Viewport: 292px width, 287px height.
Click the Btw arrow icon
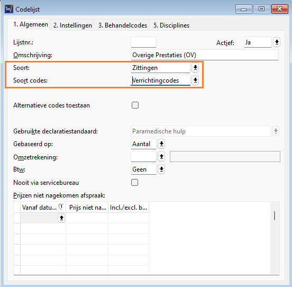(161, 169)
